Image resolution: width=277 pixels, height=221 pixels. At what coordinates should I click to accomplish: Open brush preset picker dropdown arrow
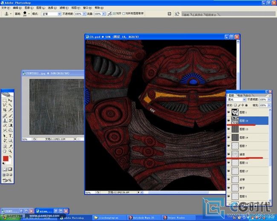pos(29,14)
